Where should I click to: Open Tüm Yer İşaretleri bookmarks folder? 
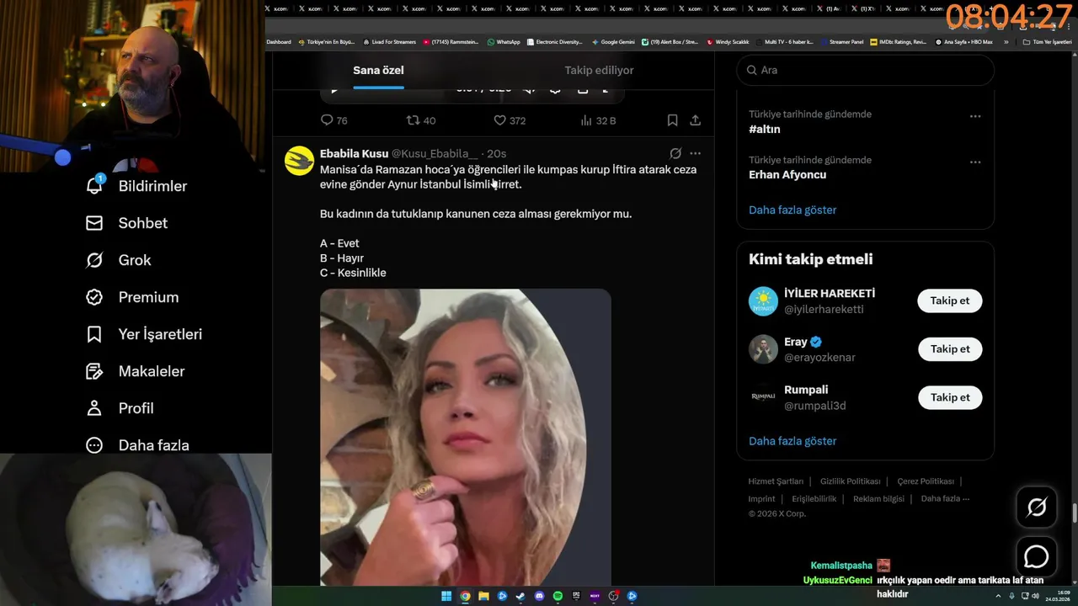(x=1048, y=42)
